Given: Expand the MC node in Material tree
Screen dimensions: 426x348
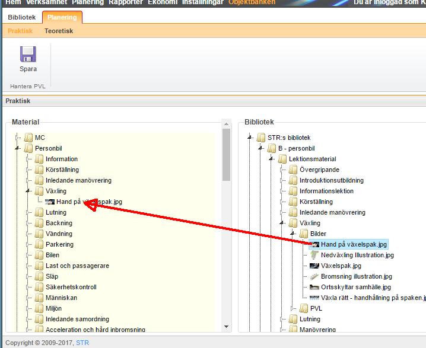Looking at the screenshot, I should [17, 138].
